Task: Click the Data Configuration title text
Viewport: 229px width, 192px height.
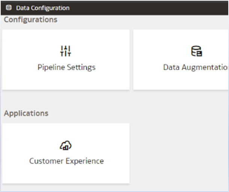Action: [43, 8]
